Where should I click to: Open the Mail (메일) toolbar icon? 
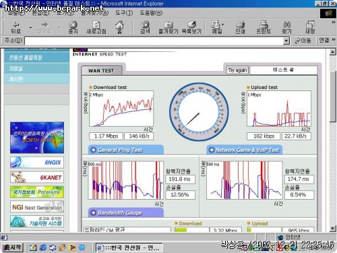point(217,28)
